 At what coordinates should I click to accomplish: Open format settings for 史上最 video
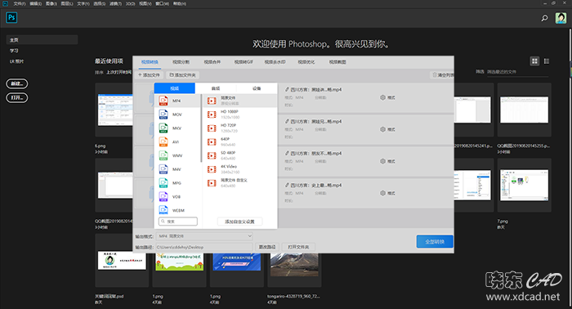point(387,193)
